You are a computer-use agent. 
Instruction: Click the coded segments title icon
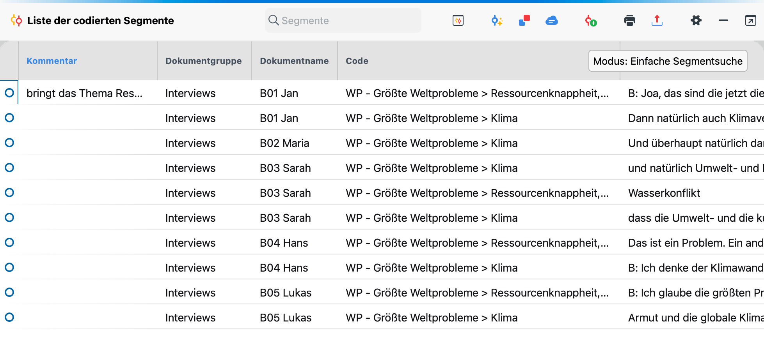[16, 20]
